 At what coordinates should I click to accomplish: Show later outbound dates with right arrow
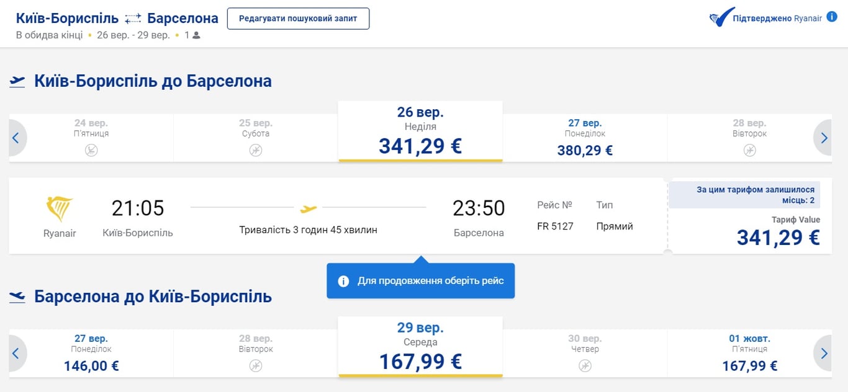pyautogui.click(x=824, y=138)
